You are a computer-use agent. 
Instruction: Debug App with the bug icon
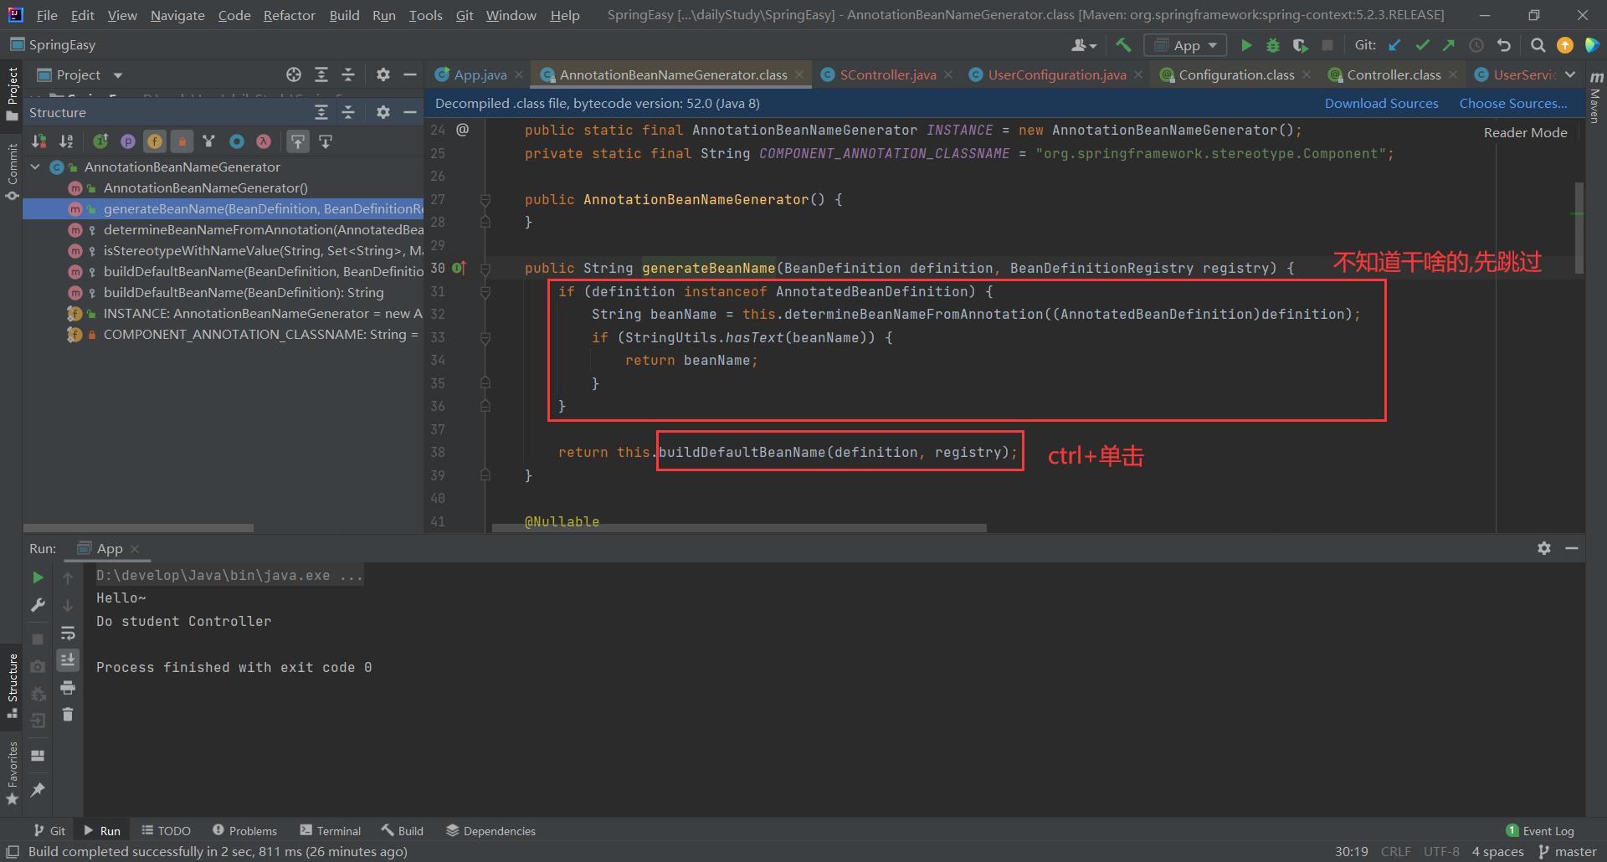[x=1273, y=45]
